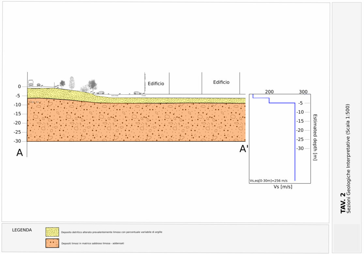Click the small car beside the bus
Viewport: 364px width, 254px height.
[38, 85]
